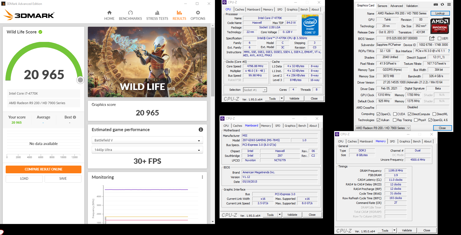Image resolution: width=461 pixels, height=235 pixels.
Task: Click the info icon beside Best
Action: (x=74, y=117)
